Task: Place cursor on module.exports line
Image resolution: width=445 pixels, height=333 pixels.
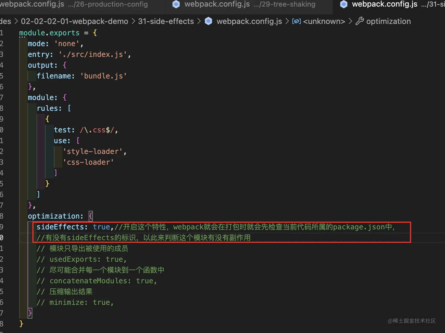Action: point(58,33)
